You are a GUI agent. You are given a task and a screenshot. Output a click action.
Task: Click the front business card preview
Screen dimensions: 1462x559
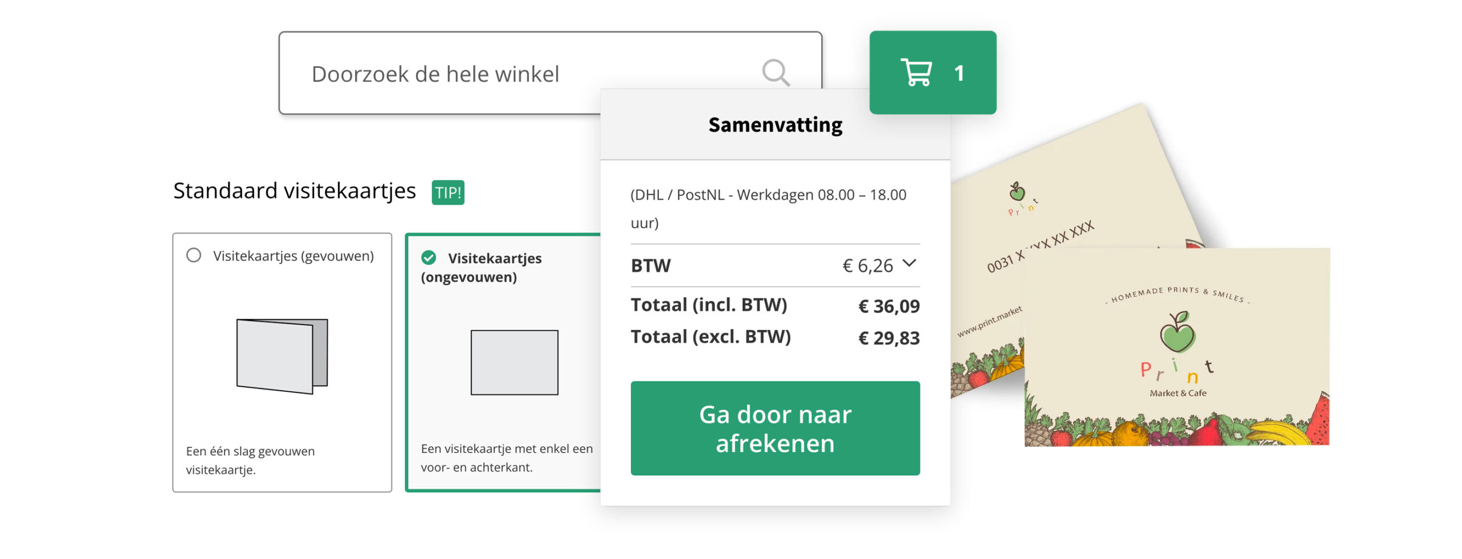tap(1176, 347)
